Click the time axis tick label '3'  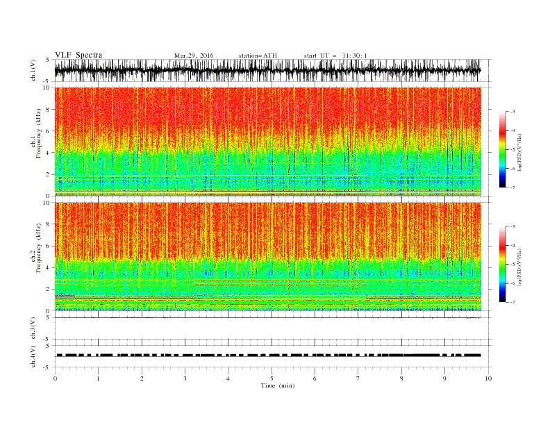[185, 378]
